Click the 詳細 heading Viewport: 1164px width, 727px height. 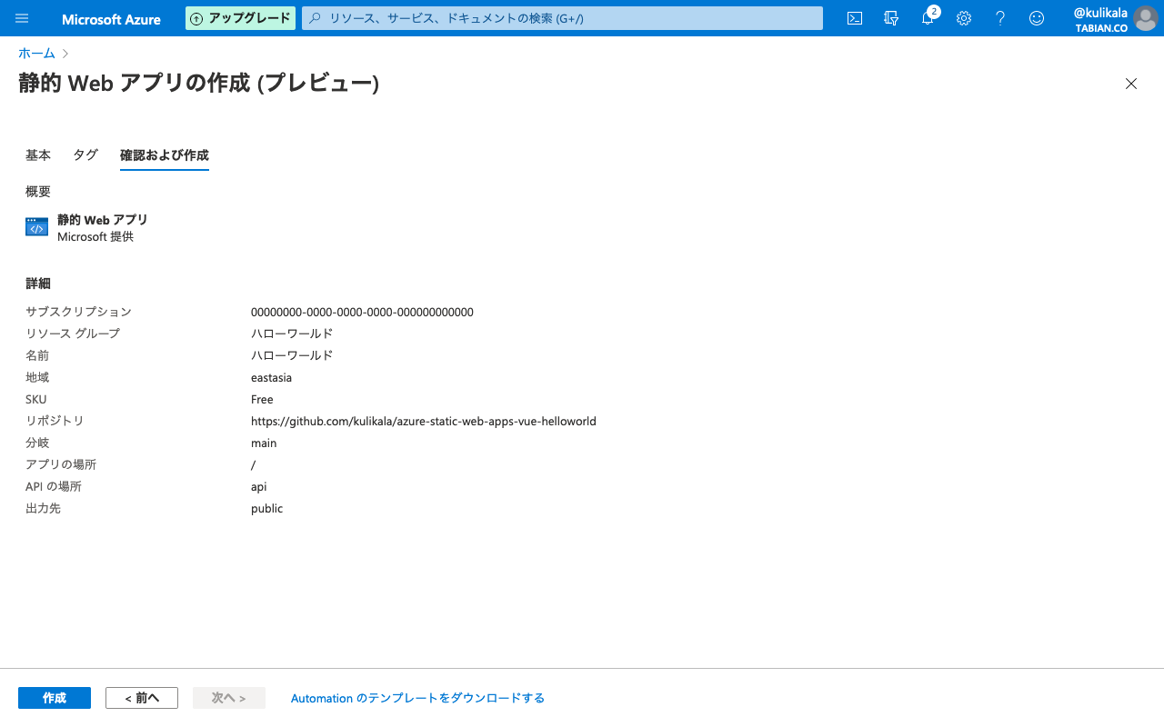38,284
